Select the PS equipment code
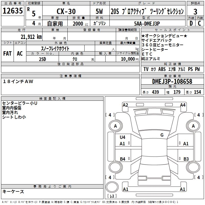205x205 pixels. [190, 69]
